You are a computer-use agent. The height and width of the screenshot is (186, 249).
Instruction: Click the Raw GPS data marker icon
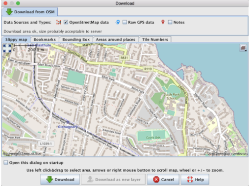point(118,22)
